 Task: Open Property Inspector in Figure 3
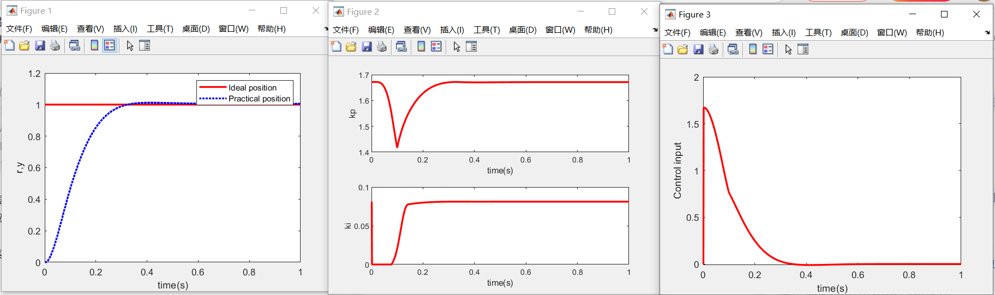(x=803, y=50)
